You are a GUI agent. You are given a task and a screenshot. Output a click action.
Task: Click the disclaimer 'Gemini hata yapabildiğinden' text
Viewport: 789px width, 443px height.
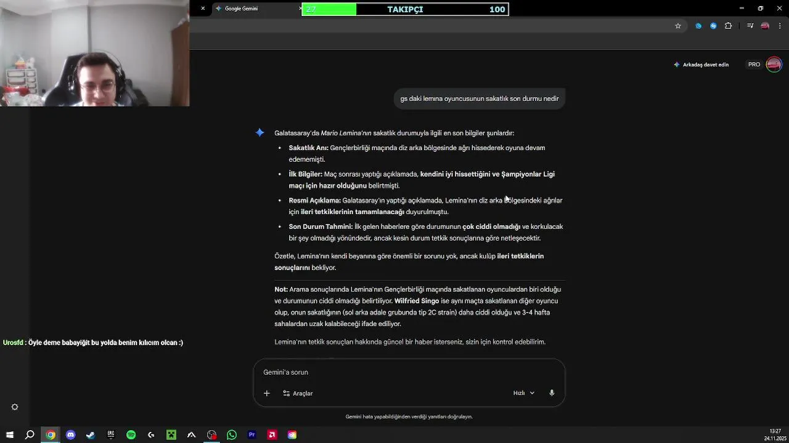(409, 417)
